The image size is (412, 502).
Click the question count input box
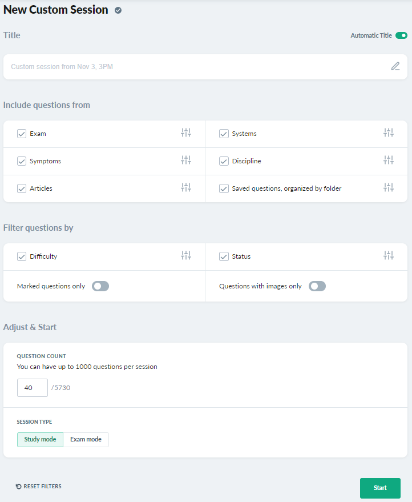click(33, 388)
